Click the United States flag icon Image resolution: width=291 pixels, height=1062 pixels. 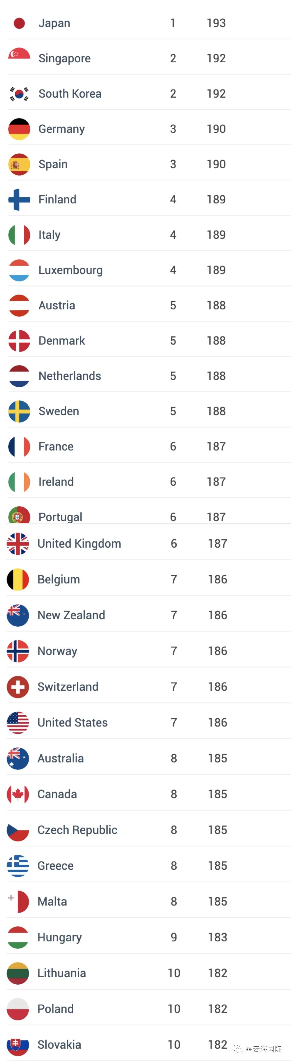click(x=18, y=723)
